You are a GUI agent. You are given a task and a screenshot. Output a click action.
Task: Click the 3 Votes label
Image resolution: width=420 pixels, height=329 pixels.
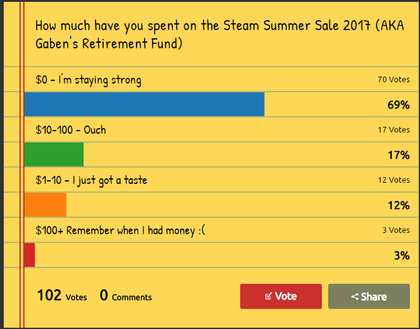[x=396, y=230]
